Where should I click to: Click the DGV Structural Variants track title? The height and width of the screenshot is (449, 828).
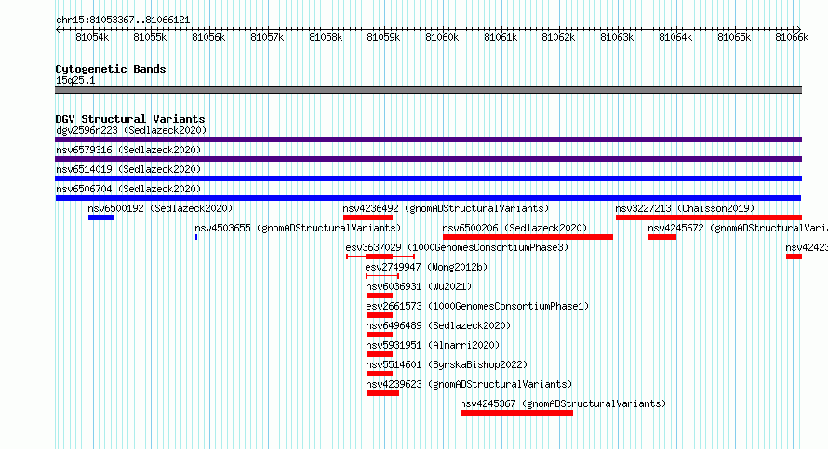coord(130,119)
